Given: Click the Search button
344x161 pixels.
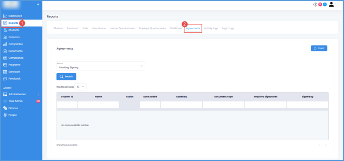Looking at the screenshot, I should click(x=66, y=77).
